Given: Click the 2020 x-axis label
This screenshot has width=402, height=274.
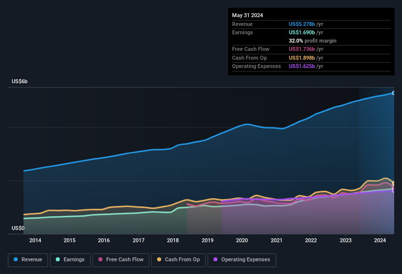Looking at the screenshot, I should click(242, 240).
